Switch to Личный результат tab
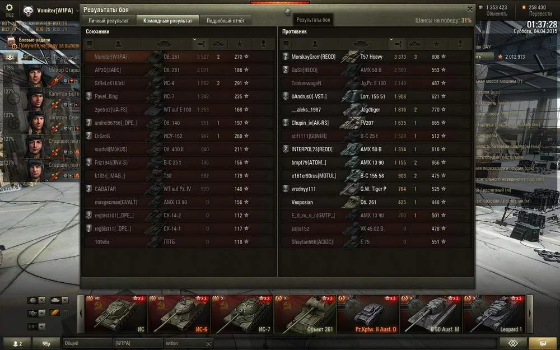 tap(109, 21)
